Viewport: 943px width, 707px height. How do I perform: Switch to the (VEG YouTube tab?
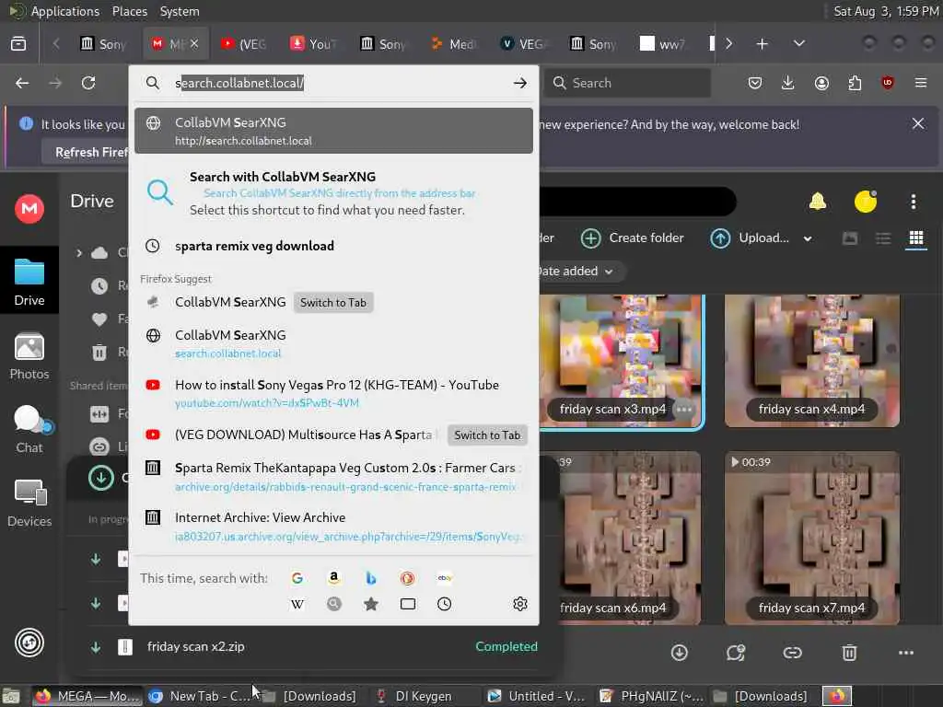[243, 44]
